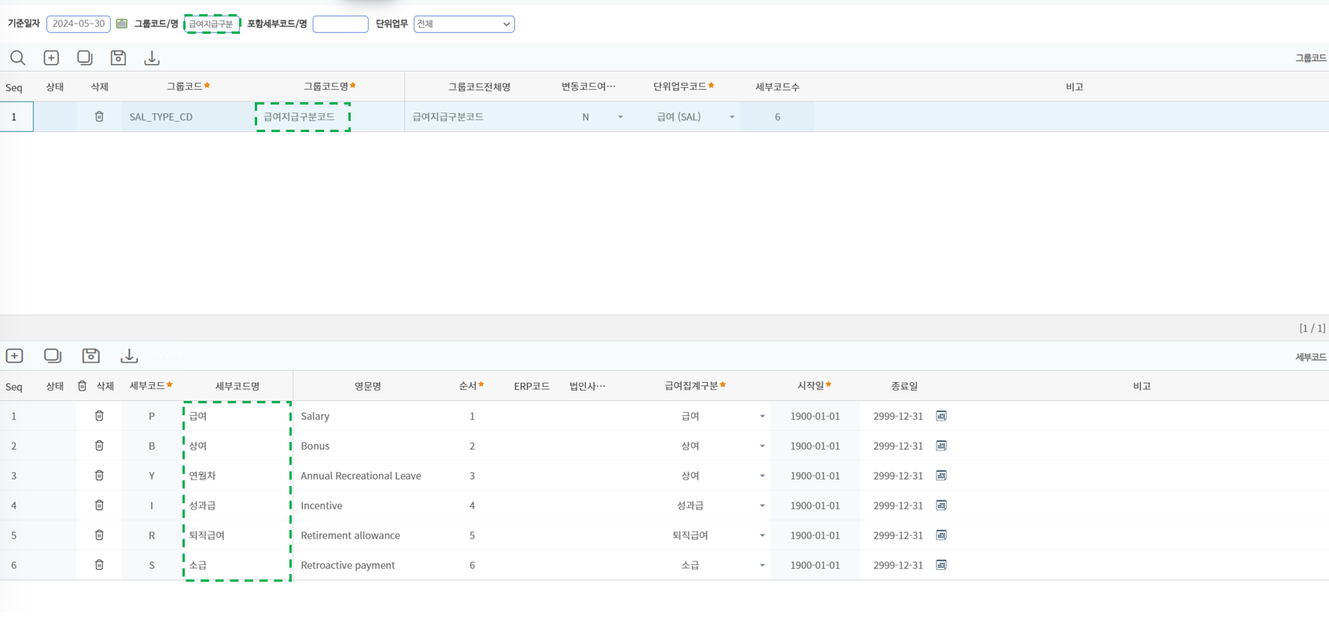Open 급여집계구분 dropdown for Annual Recreational Leave row
The height and width of the screenshot is (625, 1329).
pos(762,476)
